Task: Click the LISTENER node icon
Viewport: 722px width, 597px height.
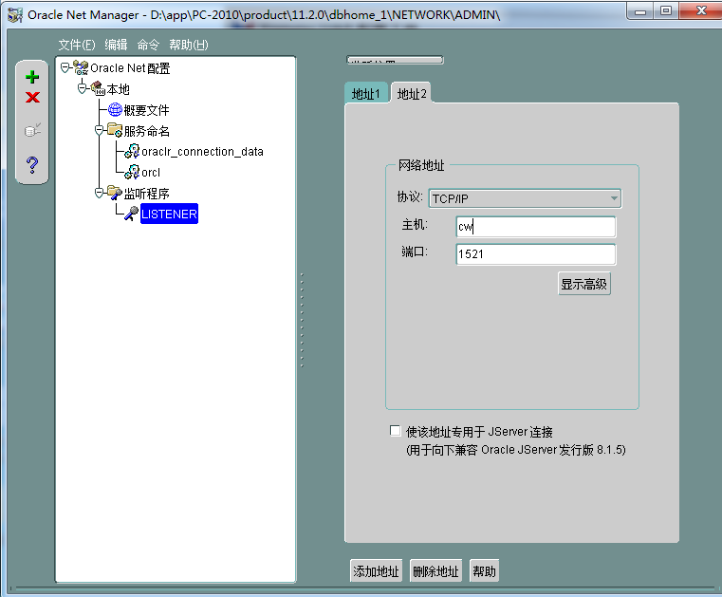Action: click(x=132, y=214)
